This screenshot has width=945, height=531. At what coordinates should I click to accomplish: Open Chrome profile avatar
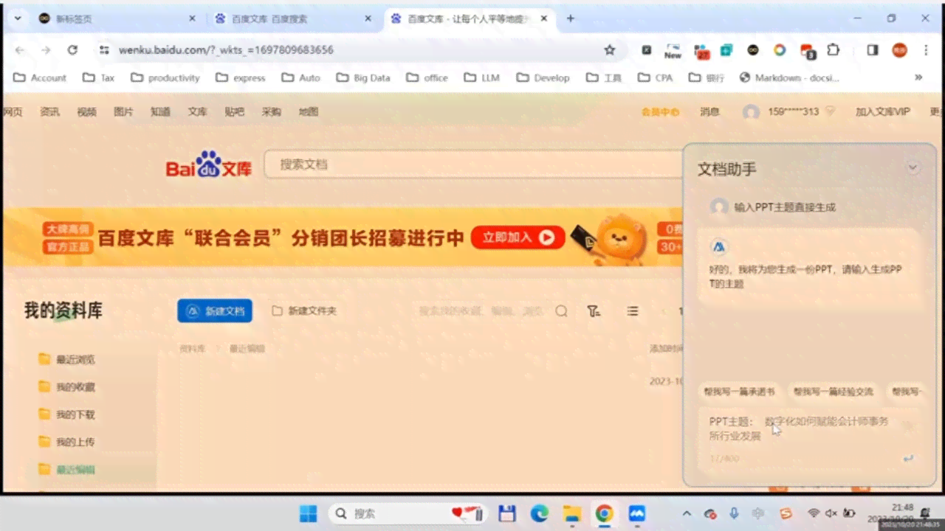pyautogui.click(x=899, y=50)
